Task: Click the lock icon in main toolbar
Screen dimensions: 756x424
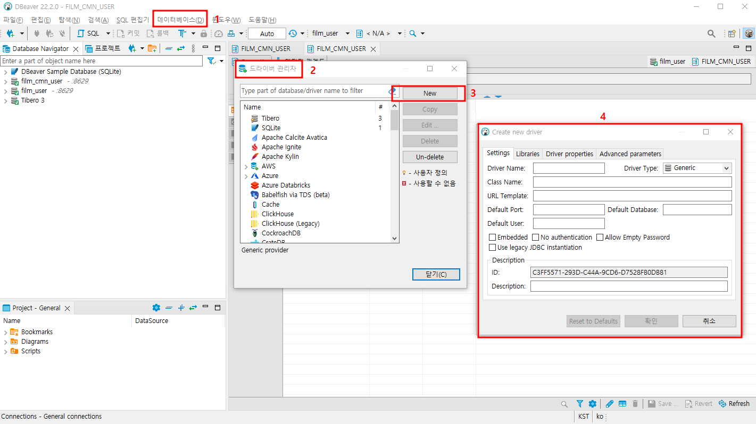Action: point(203,33)
